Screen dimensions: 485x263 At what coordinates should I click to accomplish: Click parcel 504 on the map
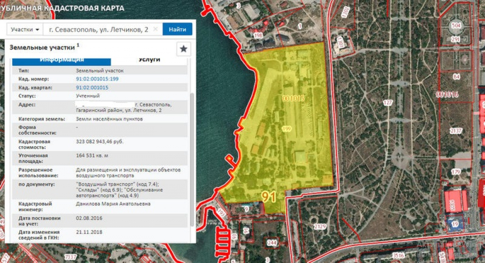click(455, 25)
